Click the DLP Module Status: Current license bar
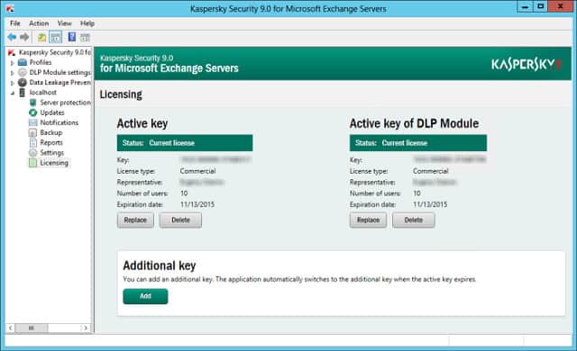This screenshot has height=351, width=577. pos(418,143)
